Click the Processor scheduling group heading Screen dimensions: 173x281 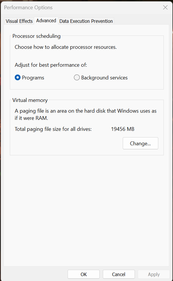[36, 36]
